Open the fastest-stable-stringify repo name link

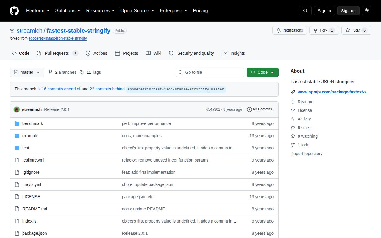(x=79, y=31)
